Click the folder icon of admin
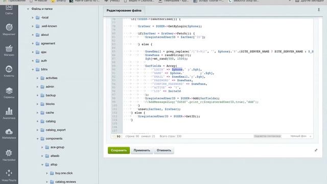The height and width of the screenshot is (184, 327). coord(42,86)
